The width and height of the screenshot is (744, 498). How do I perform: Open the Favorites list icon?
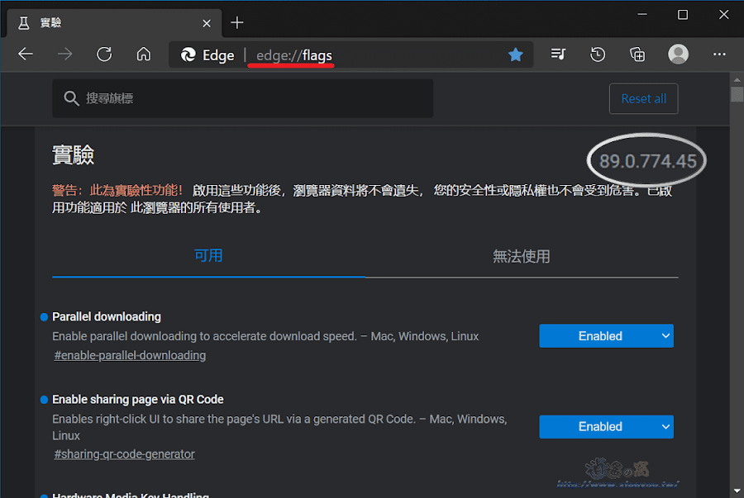558,54
